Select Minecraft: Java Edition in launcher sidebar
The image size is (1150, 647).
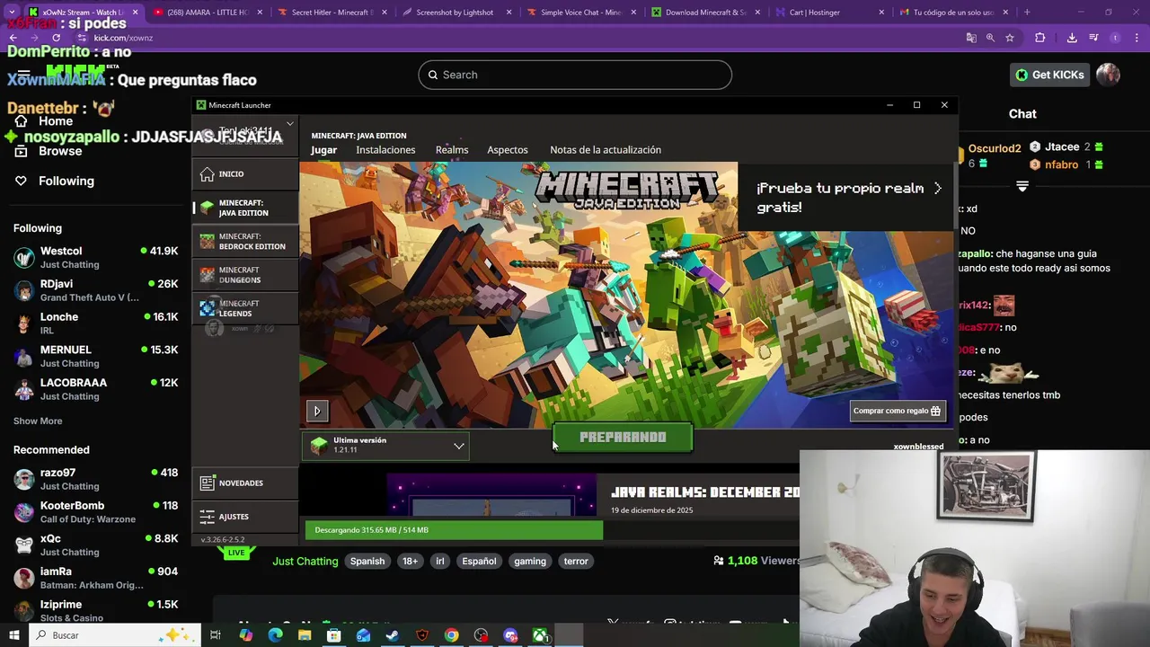tap(244, 208)
